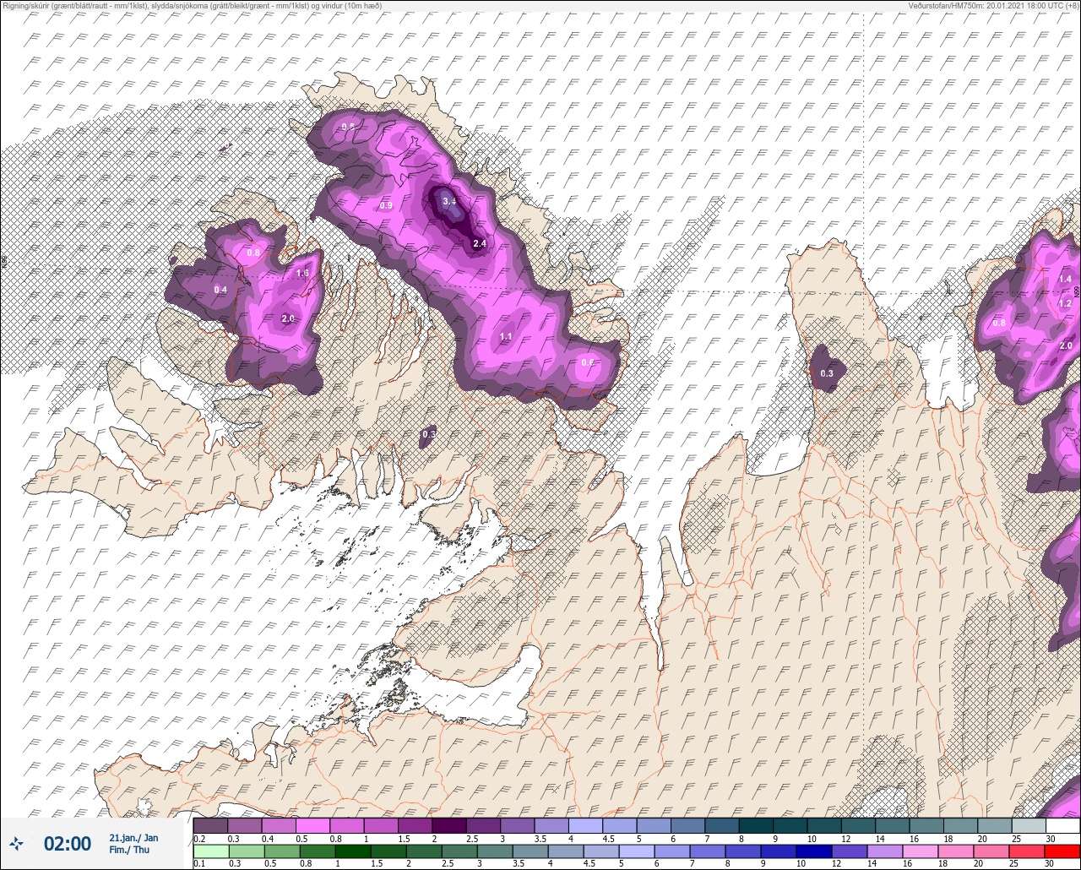Click the 1.1 precipitation value on the map
This screenshot has height=870, width=1081.
point(506,336)
